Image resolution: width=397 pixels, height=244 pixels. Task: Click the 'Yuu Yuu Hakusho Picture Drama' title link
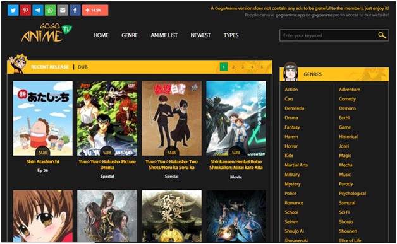coord(107,165)
